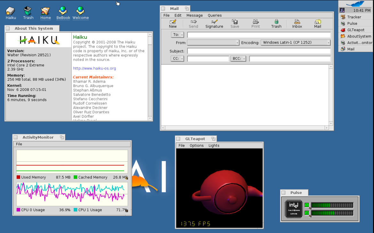Select AboutSystem in the Deskbar
This screenshot has height=233, width=374.
356,36
